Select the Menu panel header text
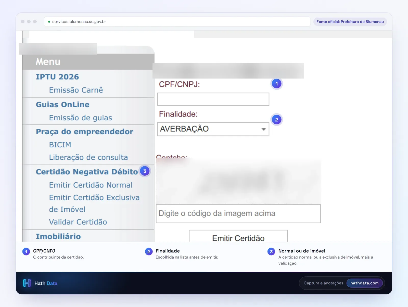This screenshot has height=307, width=408. click(x=48, y=62)
